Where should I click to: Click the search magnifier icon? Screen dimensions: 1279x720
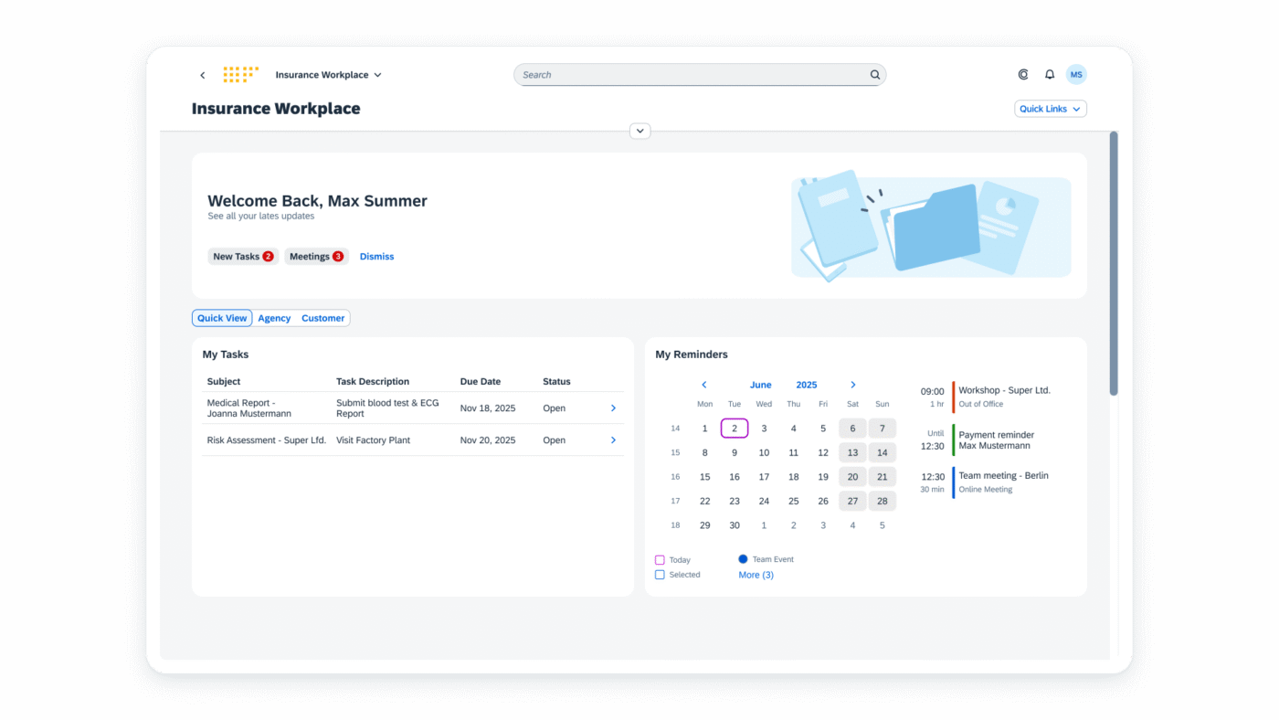click(874, 75)
